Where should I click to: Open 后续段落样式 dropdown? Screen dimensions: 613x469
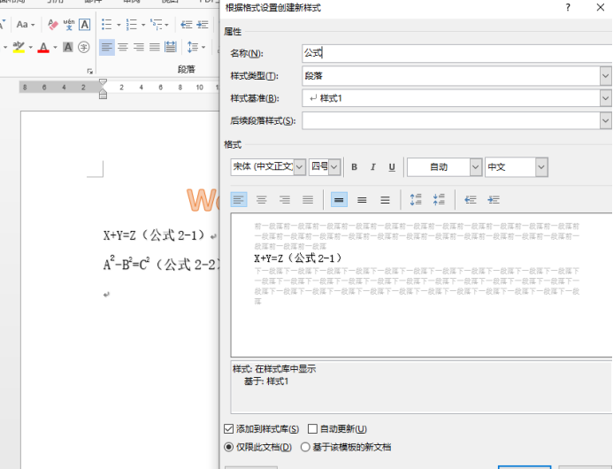[x=606, y=121]
